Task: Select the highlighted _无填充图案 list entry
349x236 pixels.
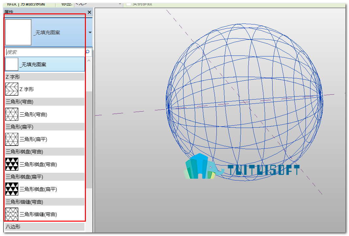Action: 45,64
